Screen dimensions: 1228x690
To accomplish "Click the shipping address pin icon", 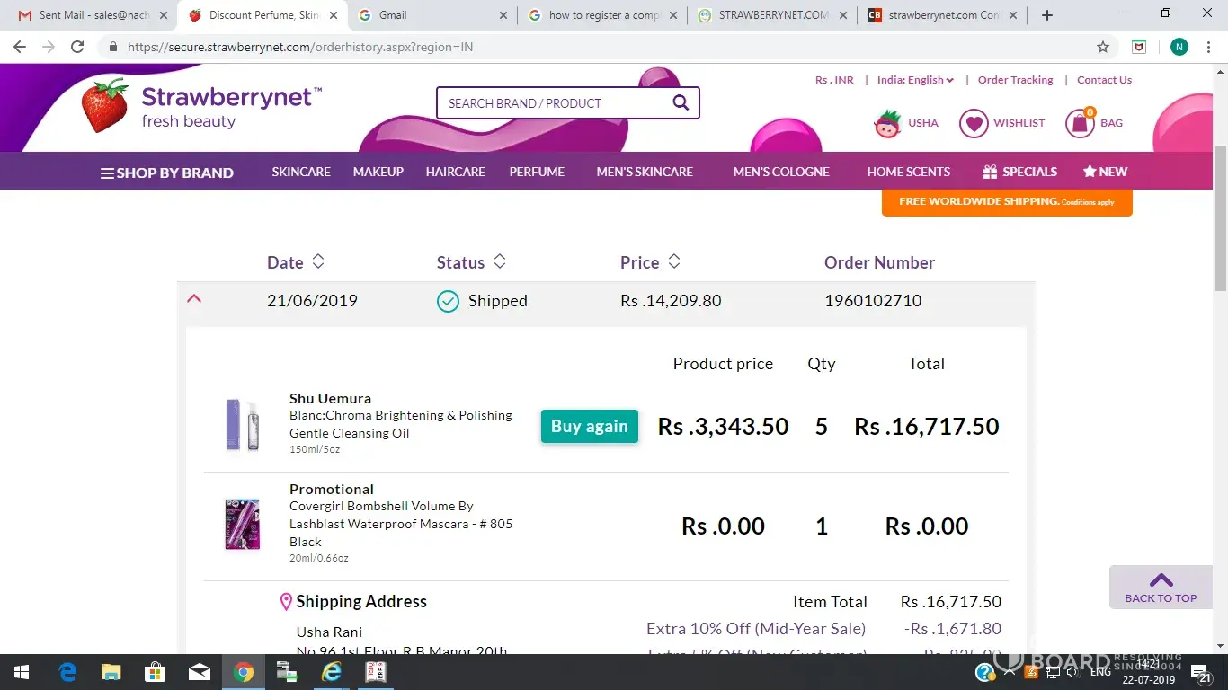I will pyautogui.click(x=286, y=602).
